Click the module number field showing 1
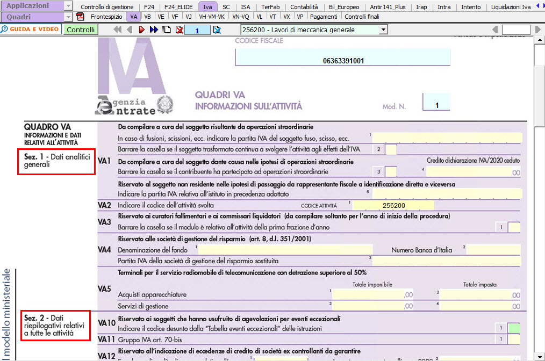The image size is (545, 361). (x=197, y=30)
